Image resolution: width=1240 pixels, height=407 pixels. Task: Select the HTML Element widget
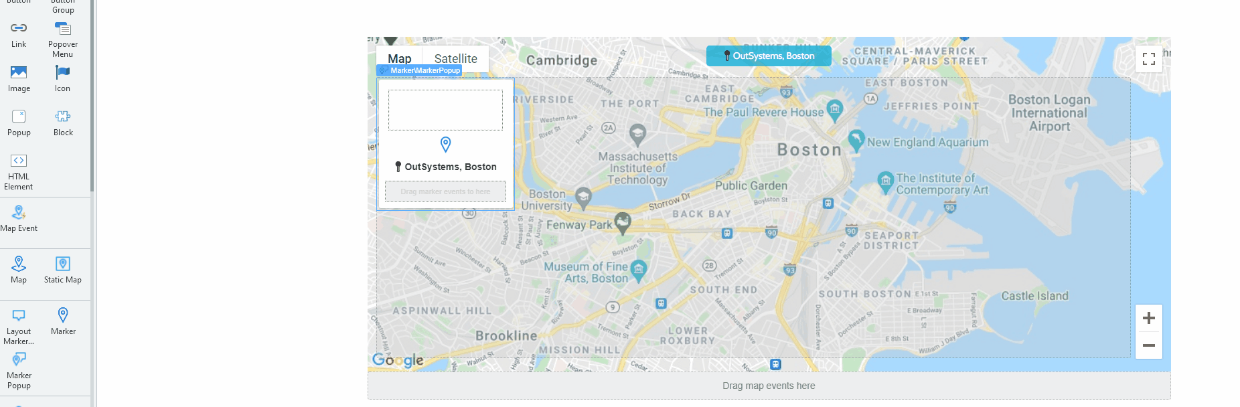point(19,172)
